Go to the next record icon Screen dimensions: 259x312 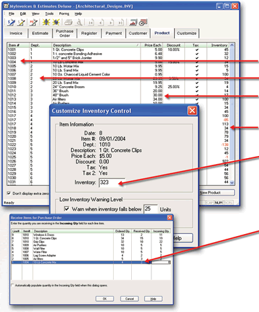coord(111,22)
